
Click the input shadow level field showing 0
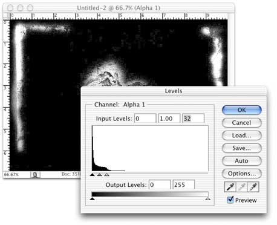point(145,119)
